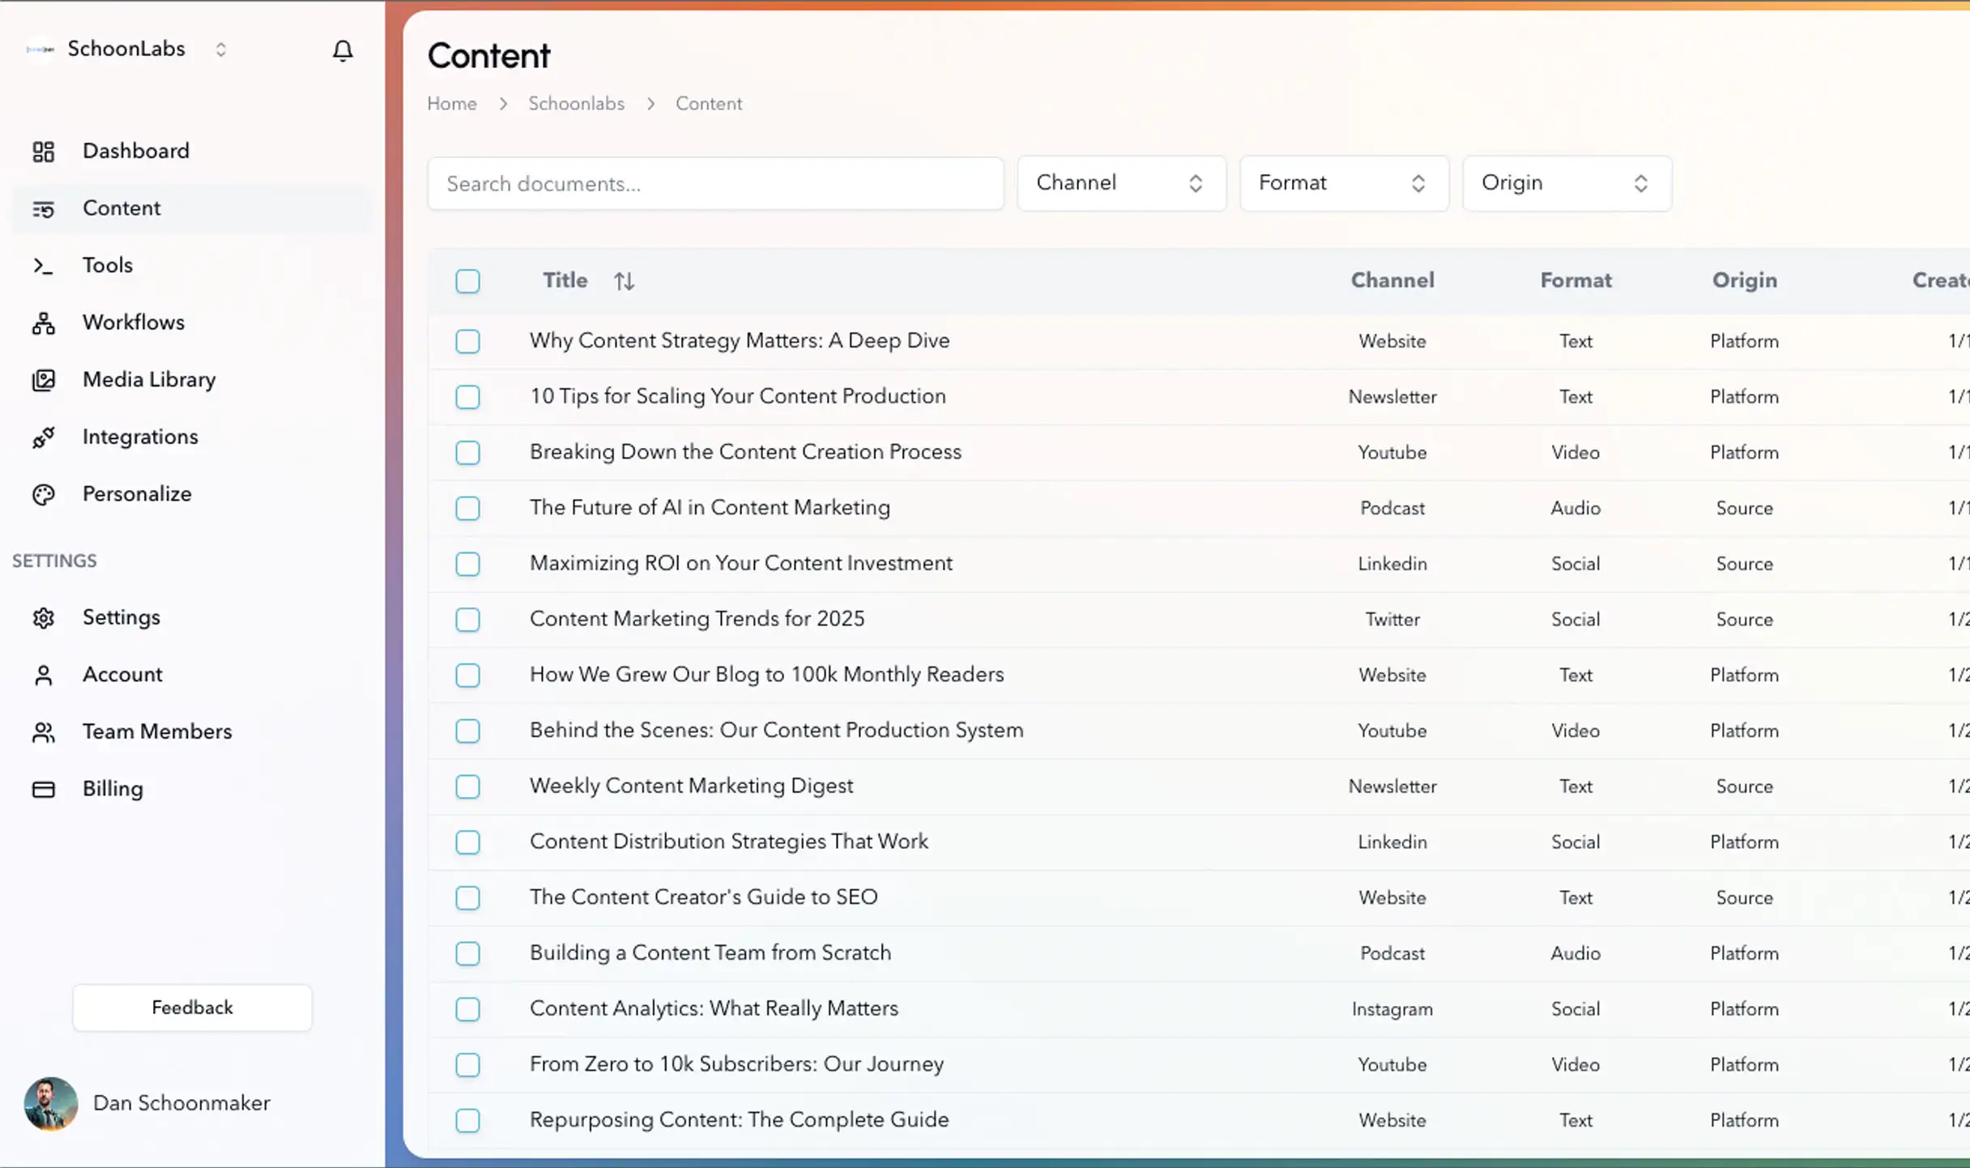Toggle the Title column sort arrows
Viewport: 1970px width, 1168px height.
click(x=624, y=280)
